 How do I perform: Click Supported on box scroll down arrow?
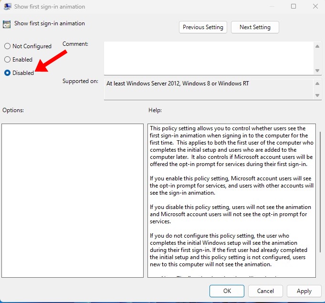pyautogui.click(x=317, y=95)
